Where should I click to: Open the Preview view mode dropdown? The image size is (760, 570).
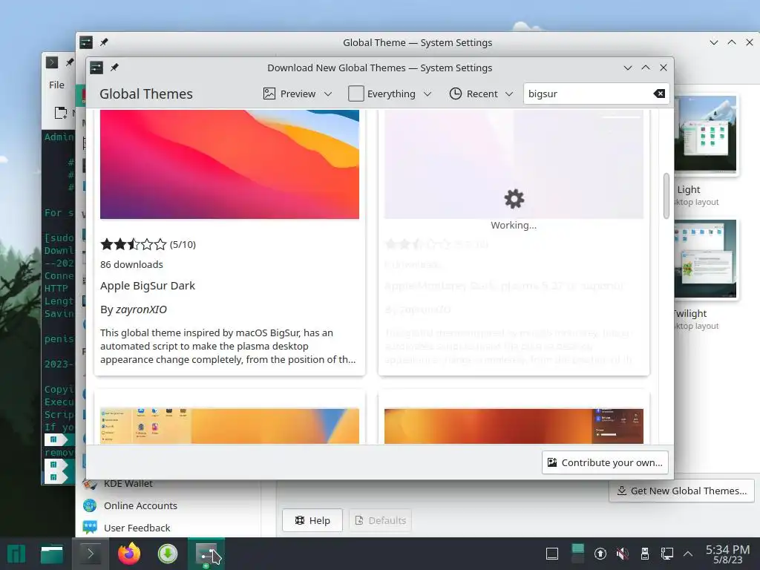tap(298, 94)
